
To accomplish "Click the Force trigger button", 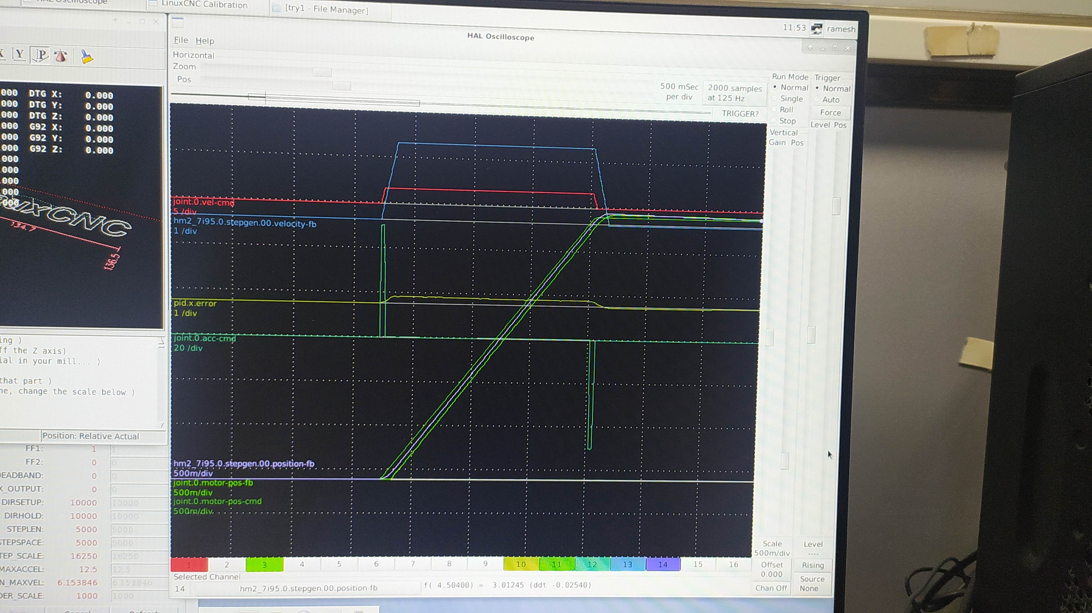I will click(x=830, y=113).
